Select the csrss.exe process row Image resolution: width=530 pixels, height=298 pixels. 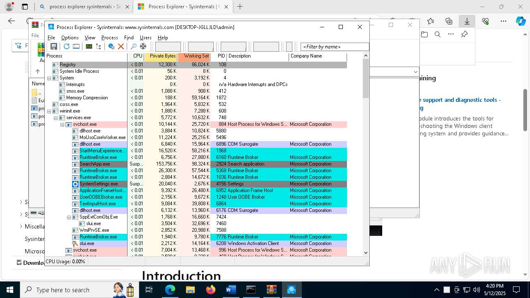pyautogui.click(x=195, y=104)
